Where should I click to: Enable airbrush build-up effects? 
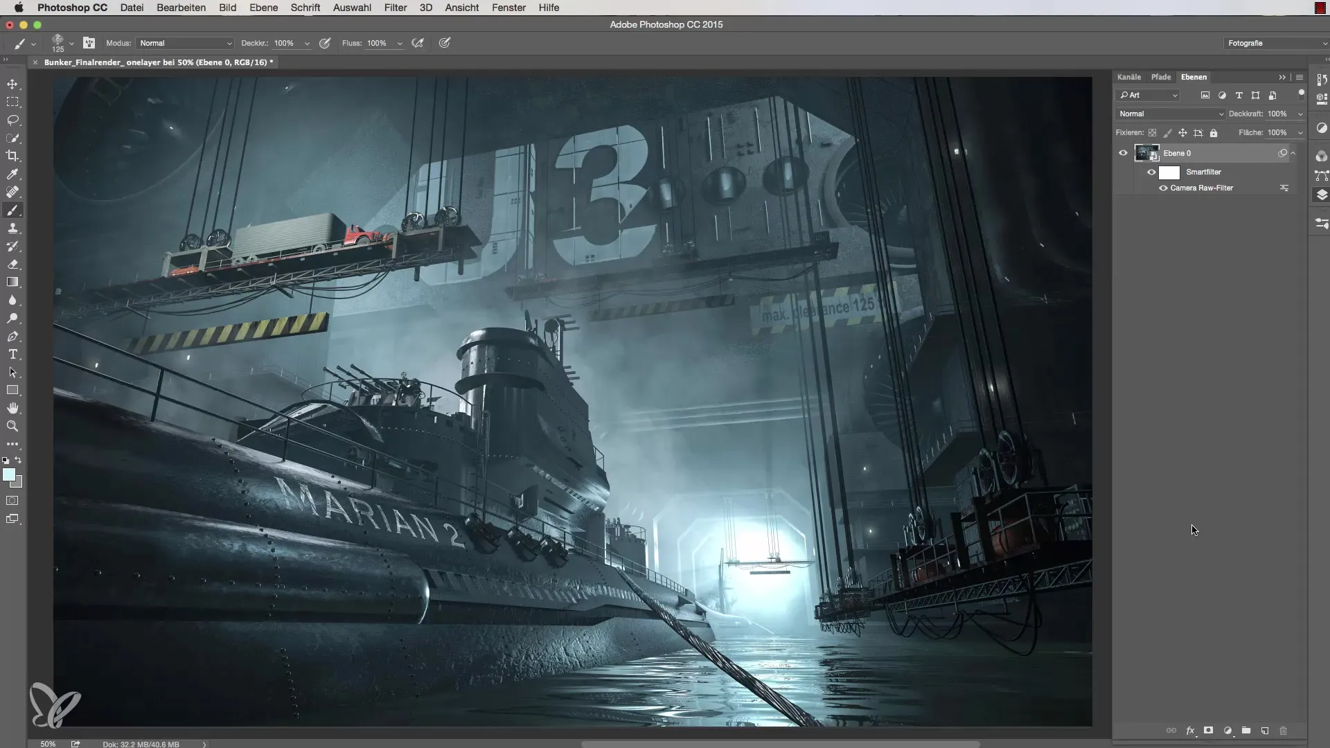[418, 43]
